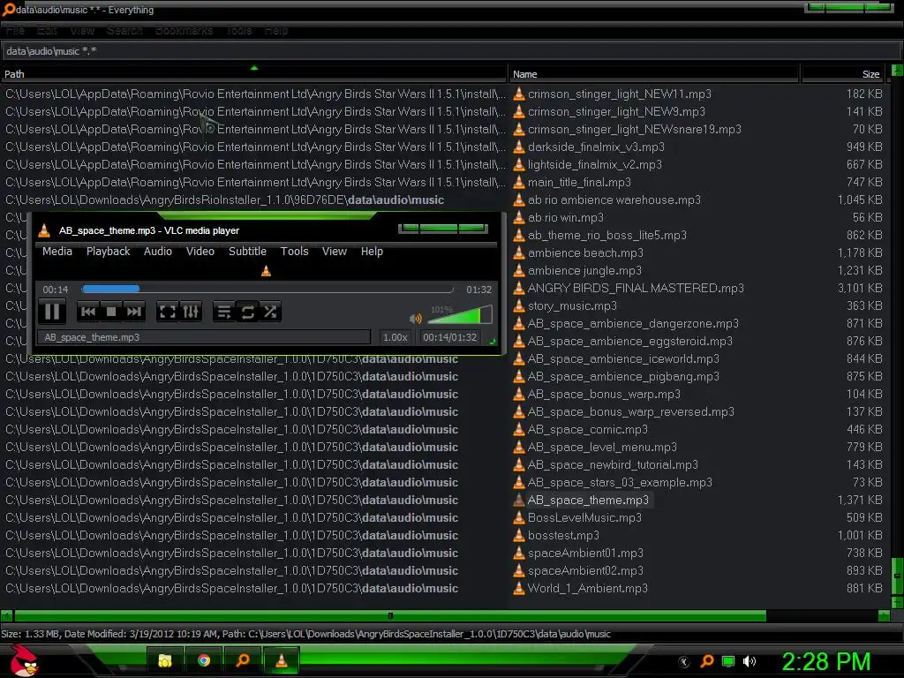904x678 pixels.
Task: Open the VLC Media menu
Action: (x=57, y=252)
